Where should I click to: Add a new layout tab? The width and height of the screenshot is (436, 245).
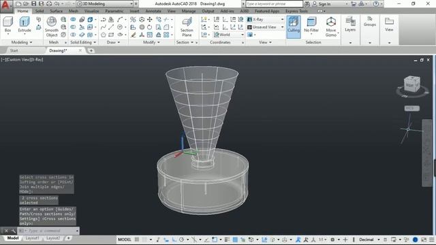pos(68,238)
